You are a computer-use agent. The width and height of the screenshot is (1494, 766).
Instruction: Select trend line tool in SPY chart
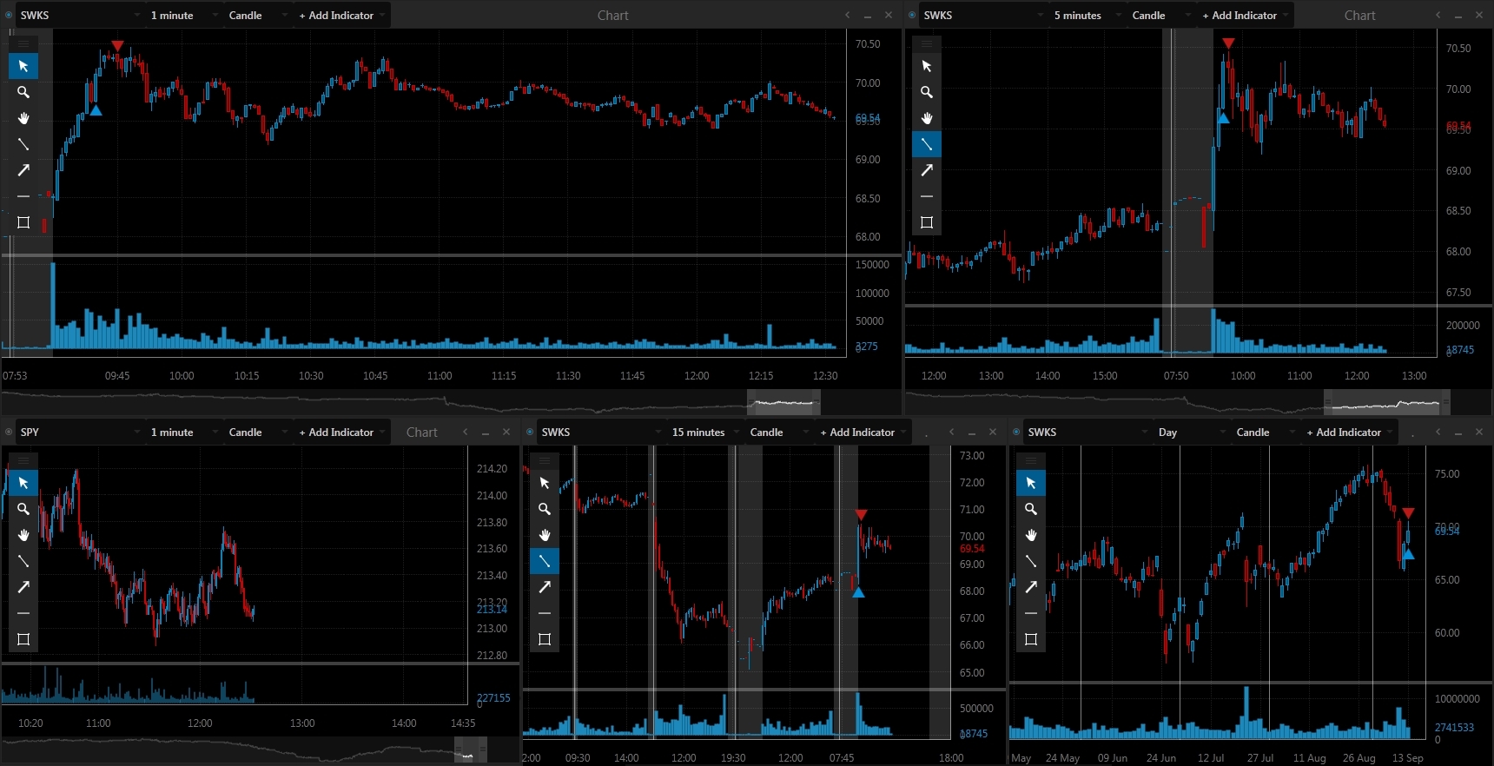pos(23,561)
